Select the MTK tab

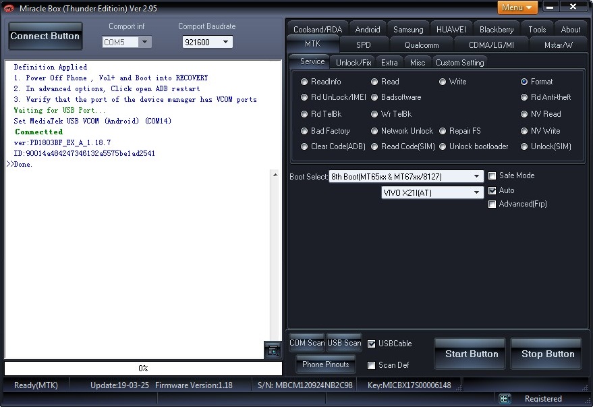point(313,44)
